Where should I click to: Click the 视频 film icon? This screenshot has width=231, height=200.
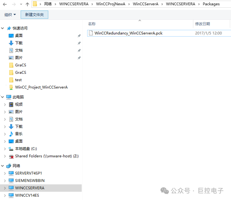(11, 104)
